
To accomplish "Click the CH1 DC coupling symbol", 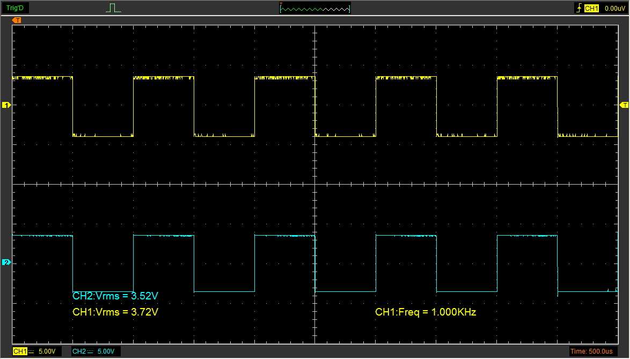I will click(x=31, y=352).
